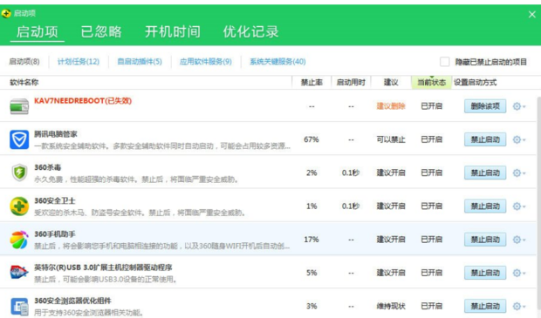Select the 计划任务(12) sub-tab

(x=79, y=62)
